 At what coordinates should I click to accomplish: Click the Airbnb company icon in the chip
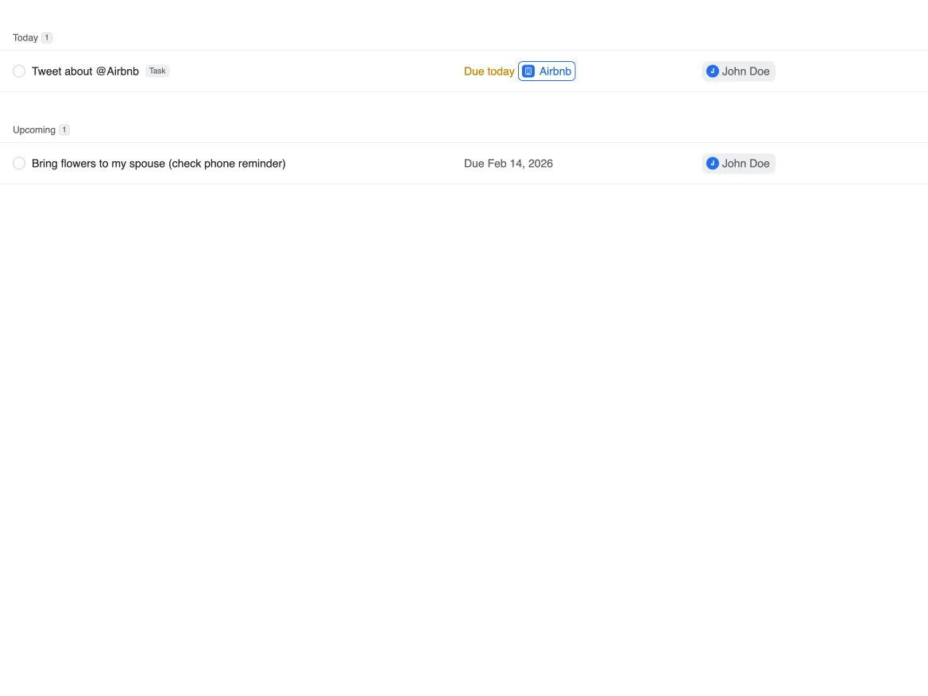528,72
